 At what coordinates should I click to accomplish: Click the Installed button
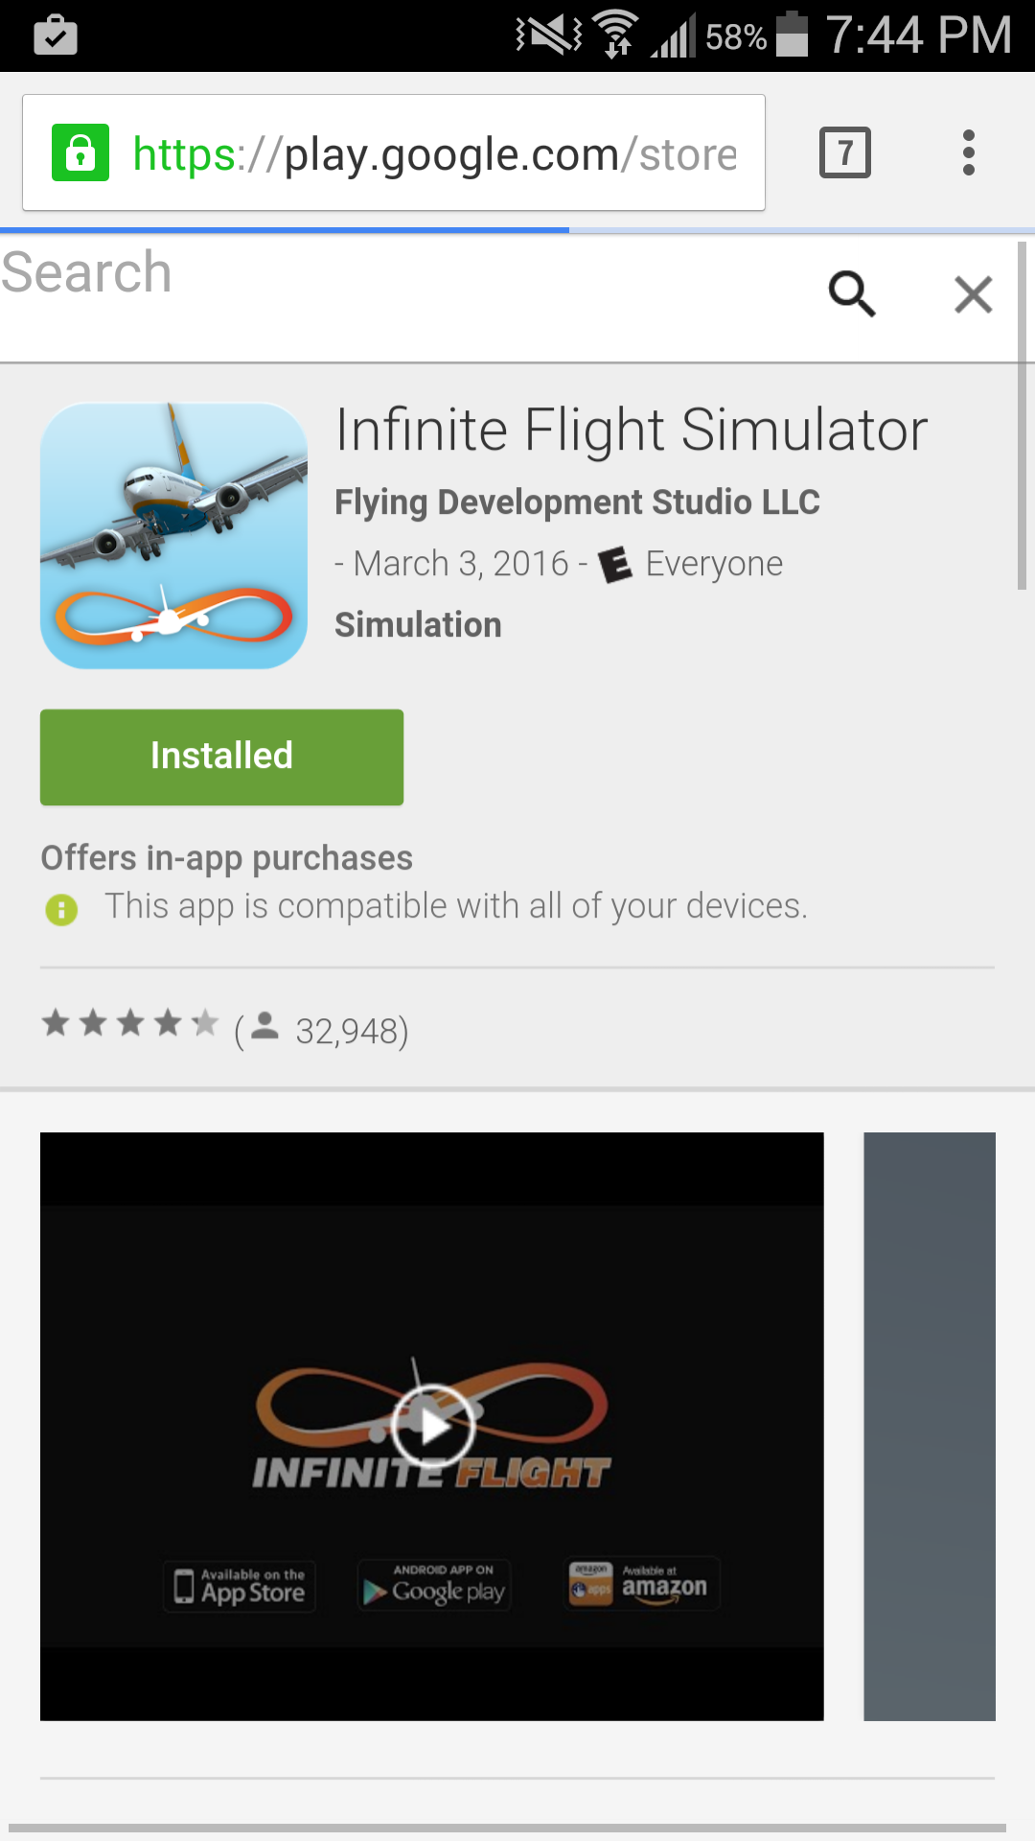click(221, 757)
